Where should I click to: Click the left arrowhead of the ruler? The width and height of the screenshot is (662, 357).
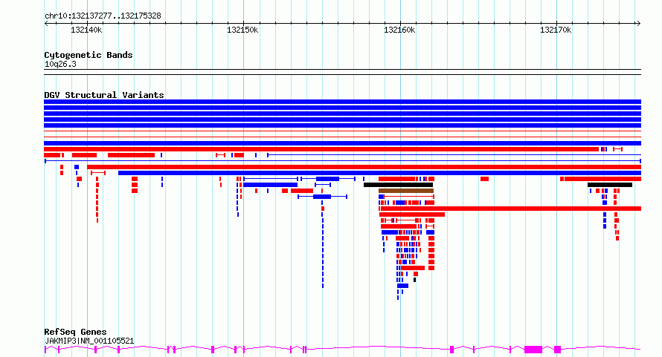[x=46, y=23]
